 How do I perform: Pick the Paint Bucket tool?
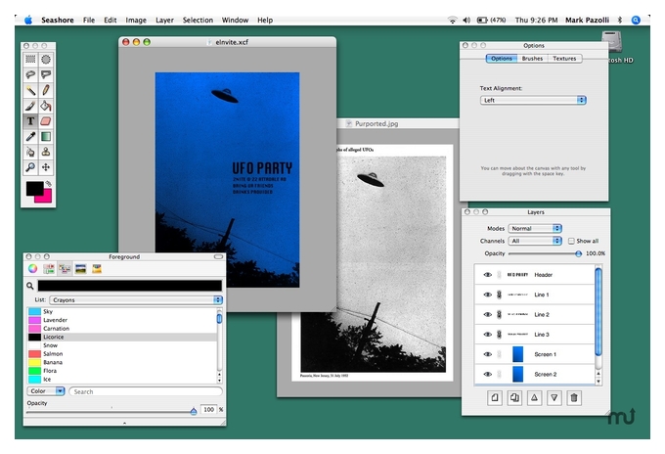pos(46,106)
